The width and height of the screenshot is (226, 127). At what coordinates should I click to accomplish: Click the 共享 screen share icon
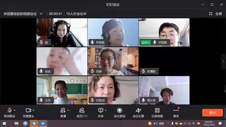101,110
